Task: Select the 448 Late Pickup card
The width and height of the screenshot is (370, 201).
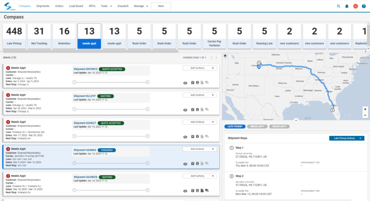Action: pyautogui.click(x=14, y=36)
